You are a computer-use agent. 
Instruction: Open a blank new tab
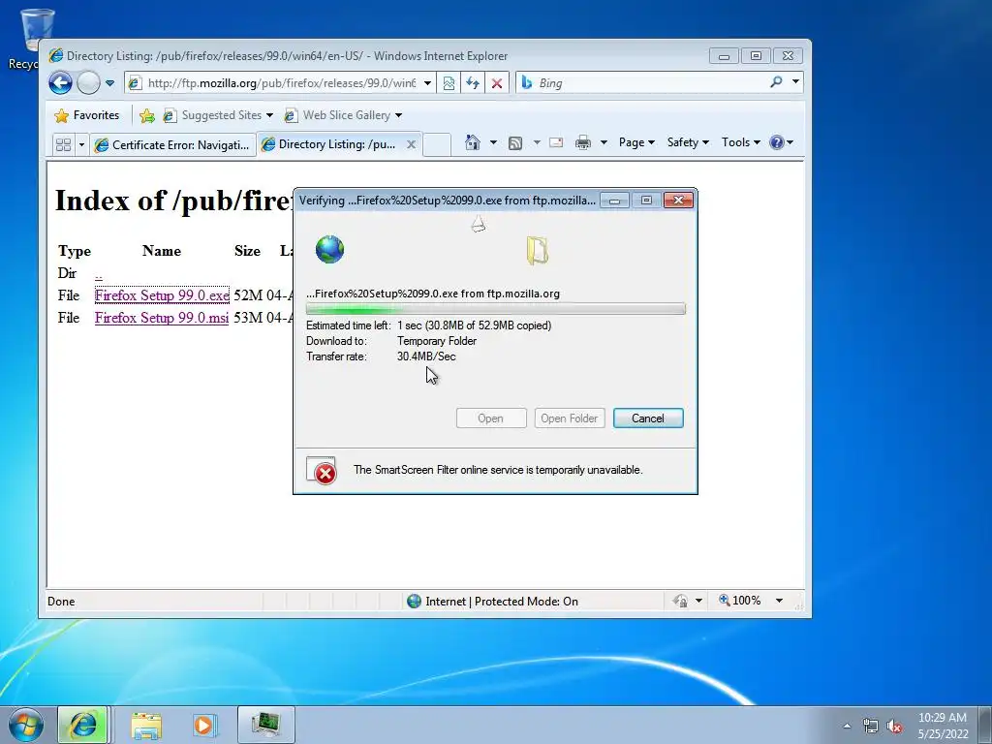pos(437,145)
